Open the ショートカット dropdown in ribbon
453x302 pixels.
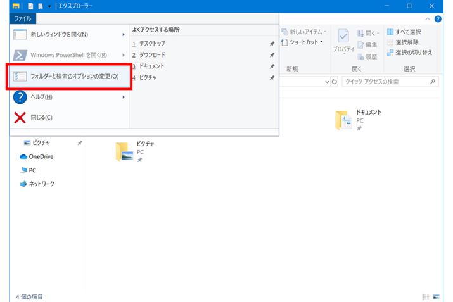(302, 42)
